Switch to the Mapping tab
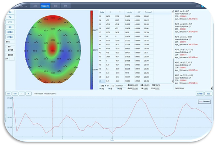Viewport: 216px width, 146px height. point(45,6)
